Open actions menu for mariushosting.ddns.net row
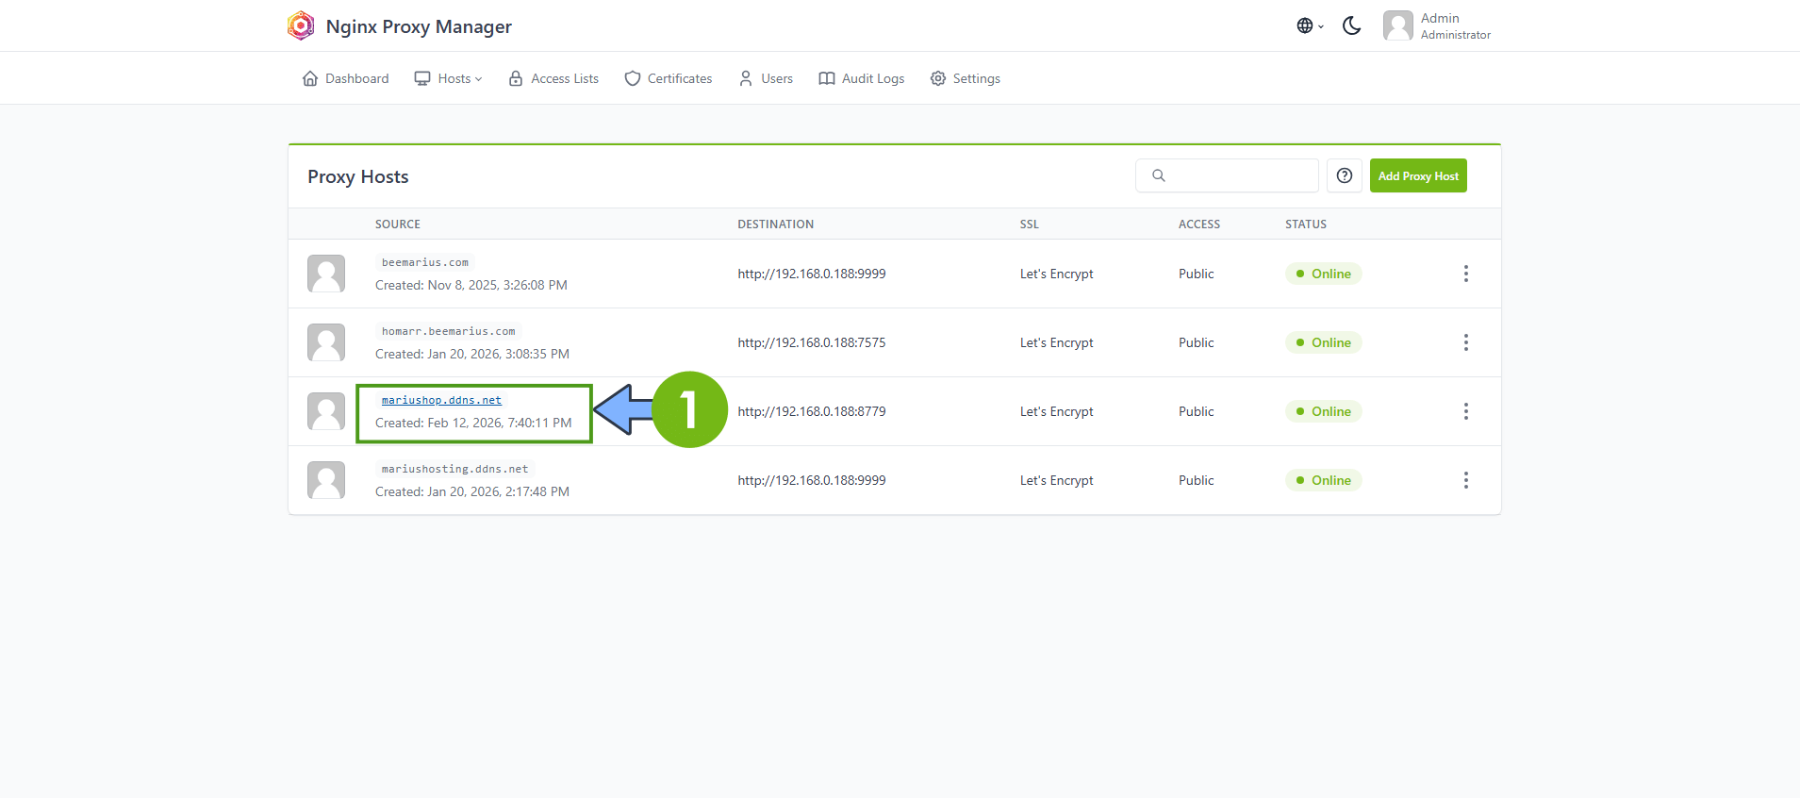The image size is (1800, 798). tap(1465, 480)
